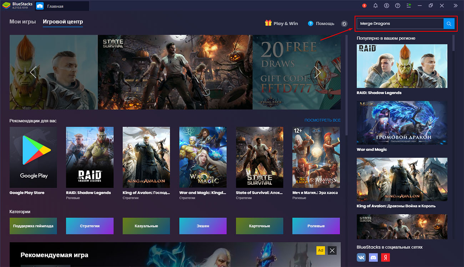Click the ПОСМОТРЕТЬ ВСЕ link
This screenshot has height=267, width=464.
(322, 120)
